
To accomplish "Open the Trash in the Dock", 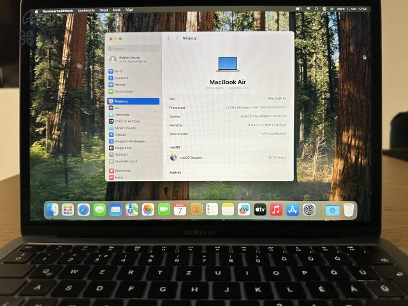I will (349, 210).
